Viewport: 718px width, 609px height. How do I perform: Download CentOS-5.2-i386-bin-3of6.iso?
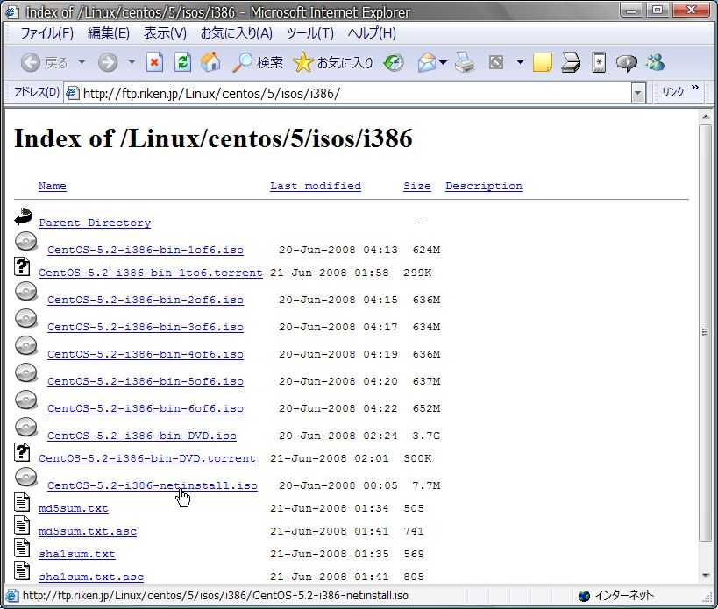(x=146, y=327)
